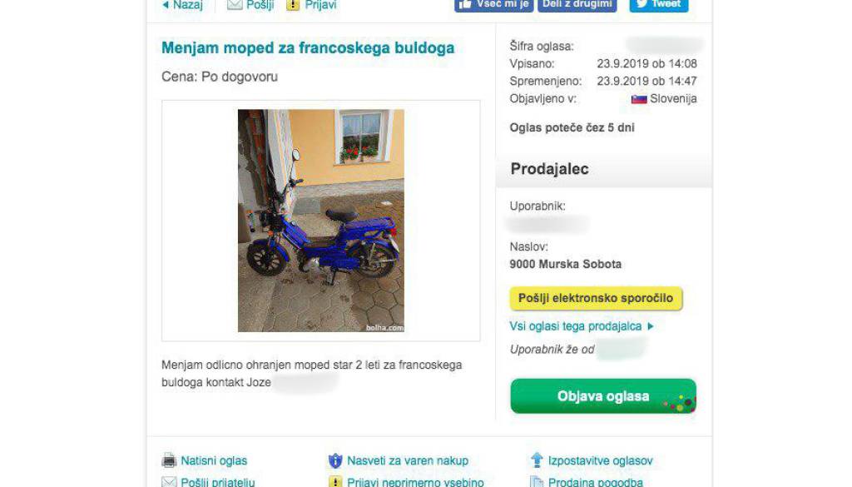852x487 pixels.
Task: Click the envelope icon beside Pošlji
Action: pos(234,5)
